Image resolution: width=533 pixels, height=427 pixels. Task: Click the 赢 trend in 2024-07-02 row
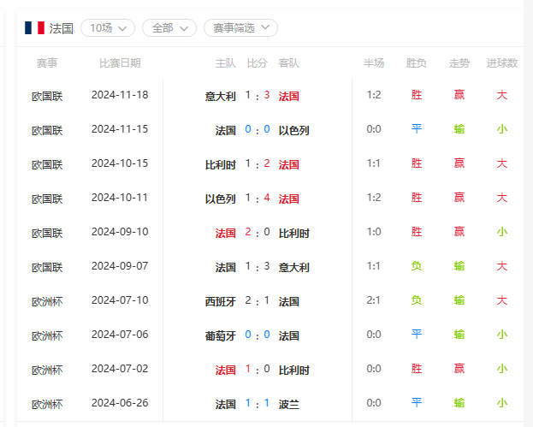click(x=459, y=369)
